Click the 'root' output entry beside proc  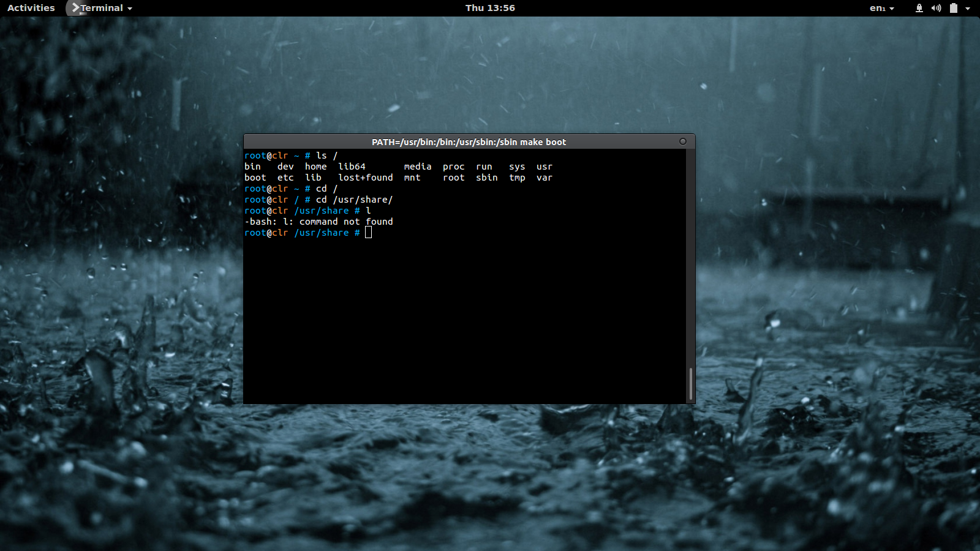pos(454,178)
